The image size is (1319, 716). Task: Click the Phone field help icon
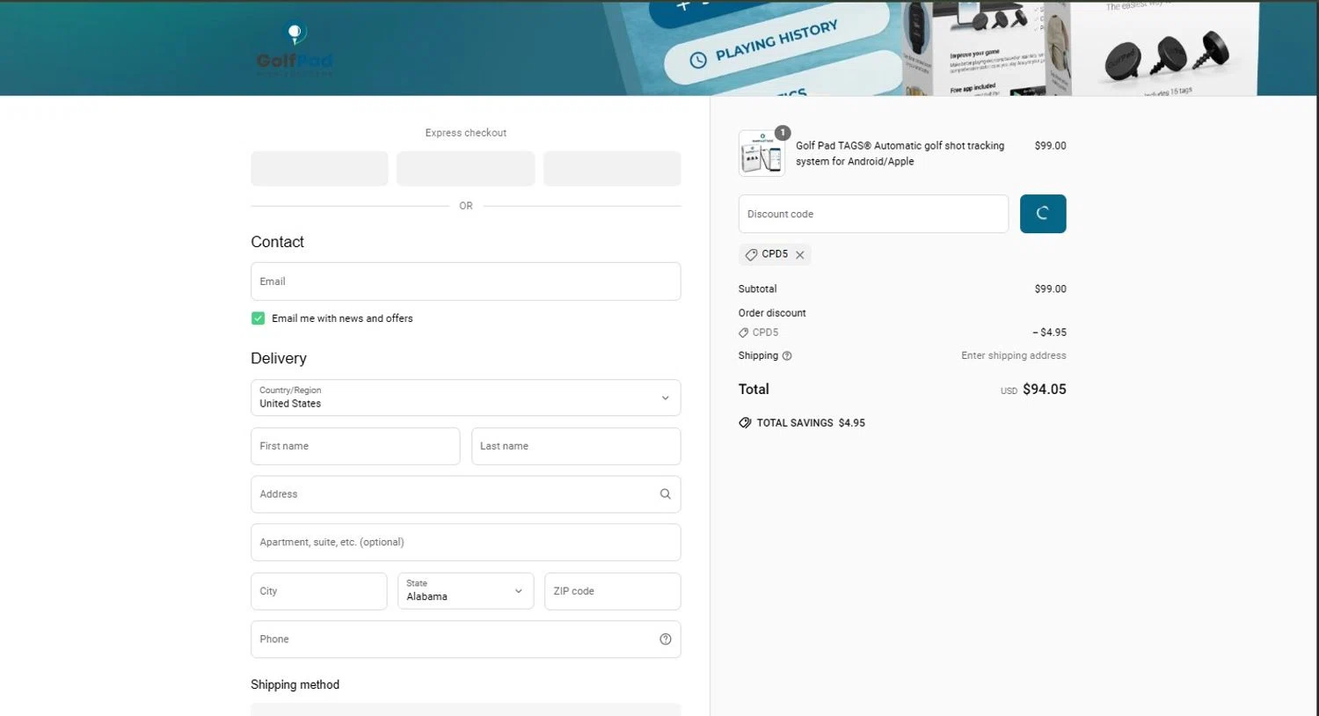(x=665, y=639)
